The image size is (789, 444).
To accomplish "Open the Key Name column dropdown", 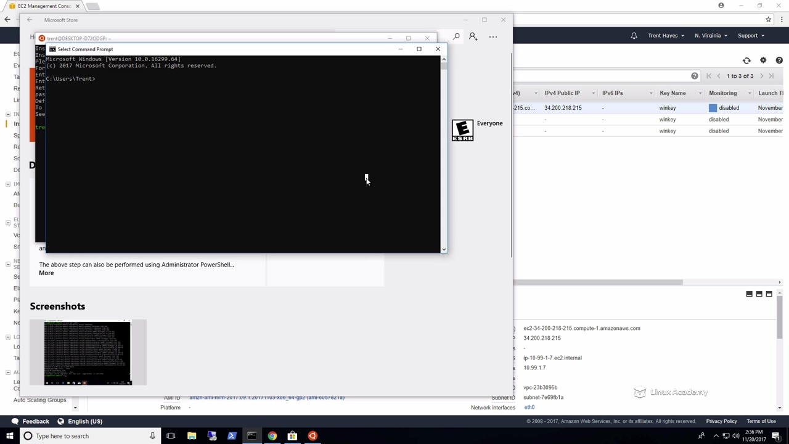I will click(x=700, y=93).
